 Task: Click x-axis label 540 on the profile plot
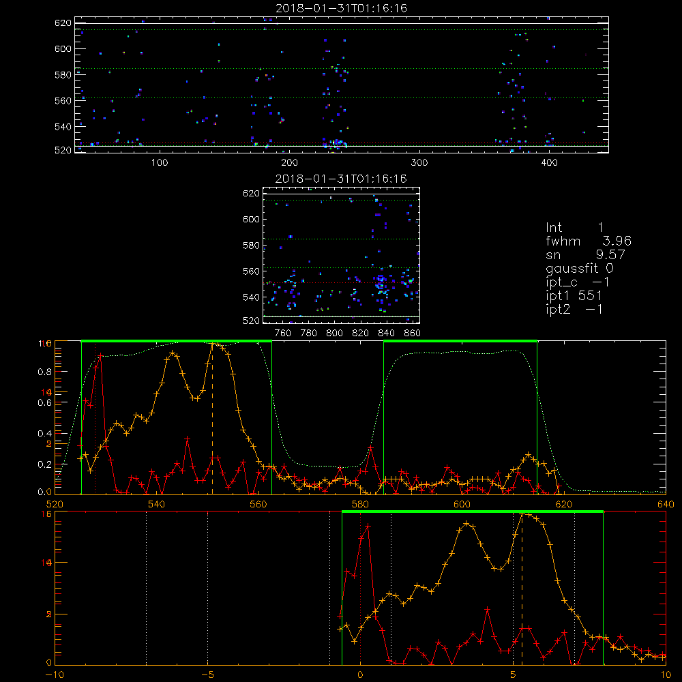coord(157,504)
